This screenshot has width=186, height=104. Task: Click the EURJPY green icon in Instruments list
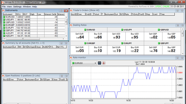(x=4, y=28)
